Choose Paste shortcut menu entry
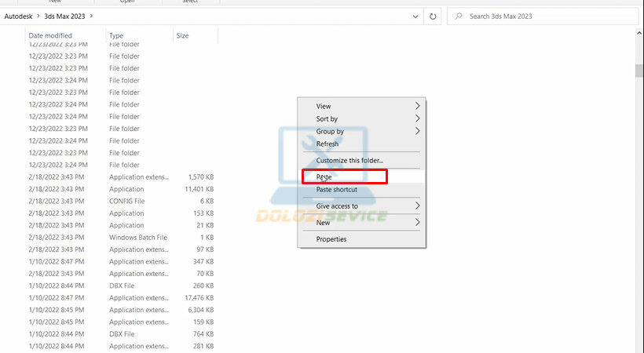Image resolution: width=644 pixels, height=353 pixels. pos(361,190)
